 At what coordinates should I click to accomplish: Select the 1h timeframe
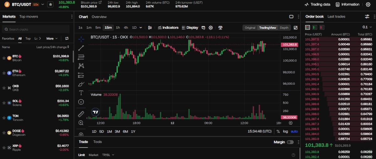[x=118, y=28]
